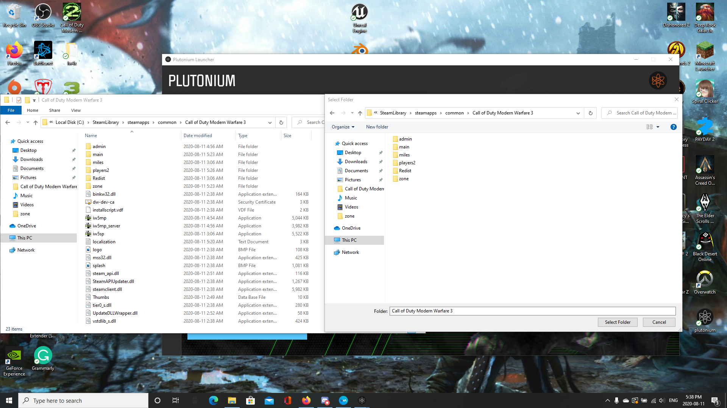Viewport: 727px width, 408px height.
Task: Expand the Select Folder address bar history
Action: pos(578,113)
